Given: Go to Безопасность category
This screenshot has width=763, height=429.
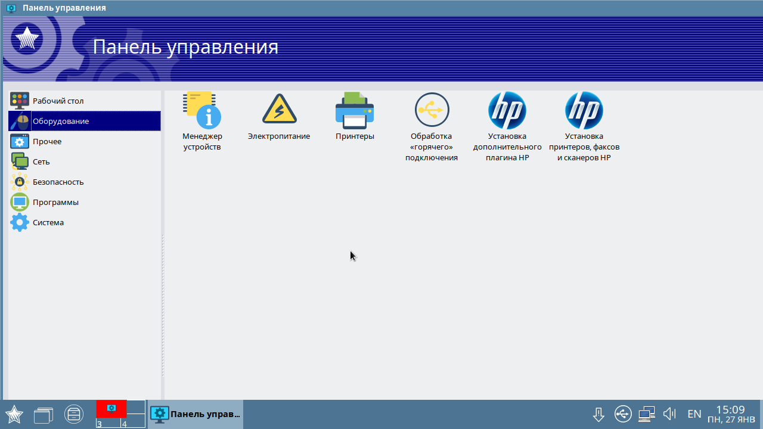Looking at the screenshot, I should coord(58,182).
